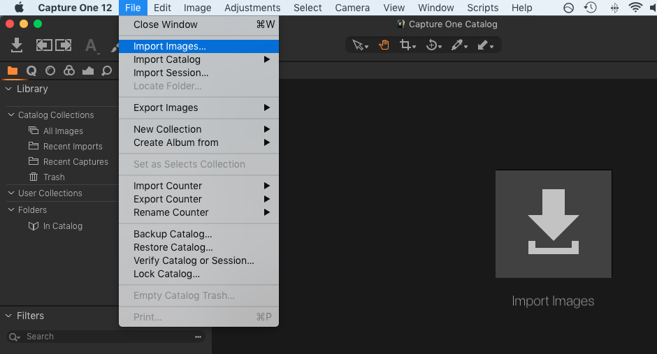
Task: Select the eyedropper color picker tool
Action: point(458,45)
